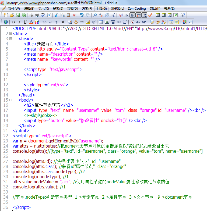Collapse the body tag fold on line 15
Screen dimensions: 207x211
click(x=11, y=100)
